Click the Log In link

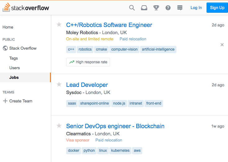tap(196, 7)
